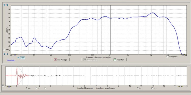191x95 pixels.
Task: Click the icon on the new Average button
Action: pyautogui.click(x=56, y=60)
